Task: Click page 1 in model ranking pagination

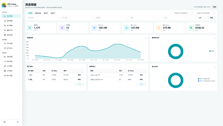Action: (142, 84)
